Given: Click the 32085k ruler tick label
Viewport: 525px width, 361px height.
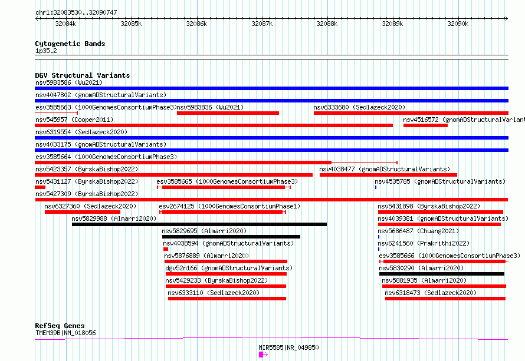Looking at the screenshot, I should click(131, 24).
